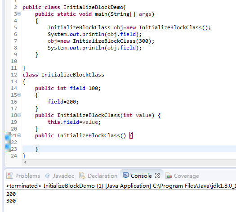This screenshot has height=212, width=236.
Task: Collapse the default constructor fold at line 21
Action: tap(19, 135)
